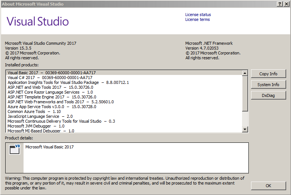The image size is (291, 195).
Task: Close the About dialog
Action: tap(287, 4)
